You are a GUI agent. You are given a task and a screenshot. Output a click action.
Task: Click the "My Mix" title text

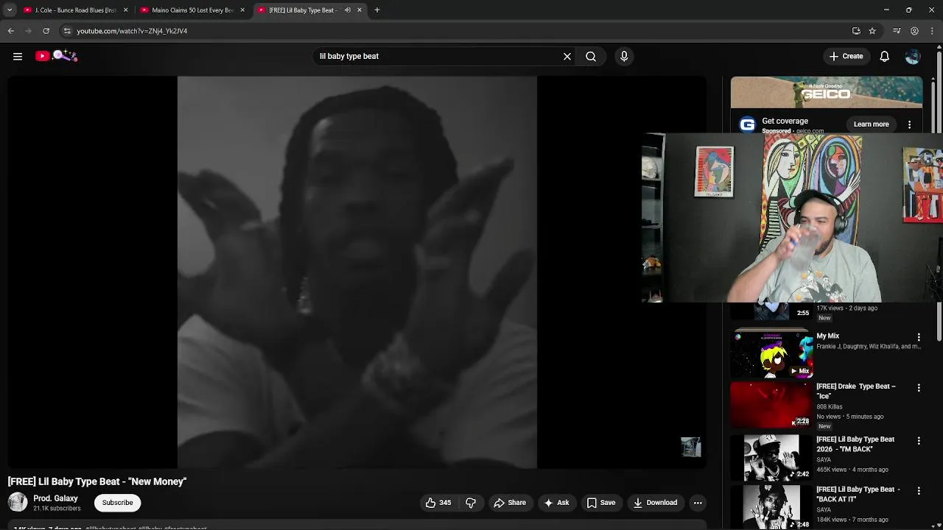tap(827, 336)
